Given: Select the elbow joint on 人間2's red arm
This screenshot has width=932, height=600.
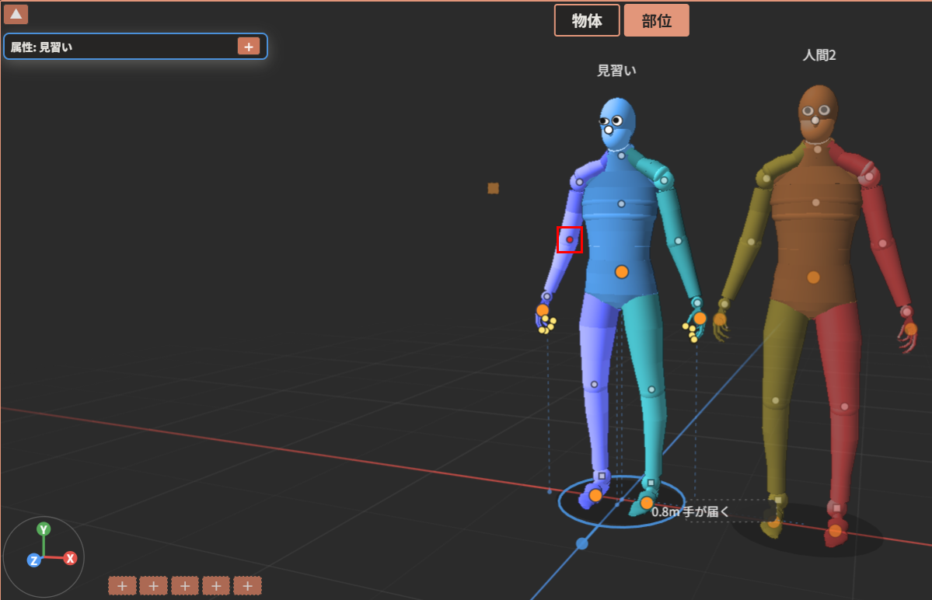Looking at the screenshot, I should [x=883, y=243].
